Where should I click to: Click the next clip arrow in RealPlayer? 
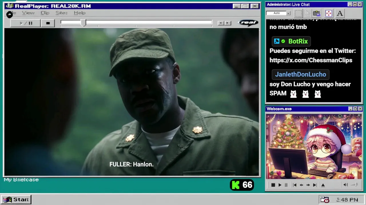(x=228, y=23)
